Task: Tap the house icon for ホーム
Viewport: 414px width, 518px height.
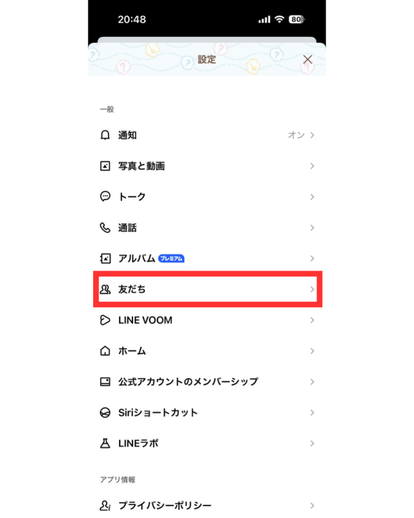Action: (x=105, y=351)
